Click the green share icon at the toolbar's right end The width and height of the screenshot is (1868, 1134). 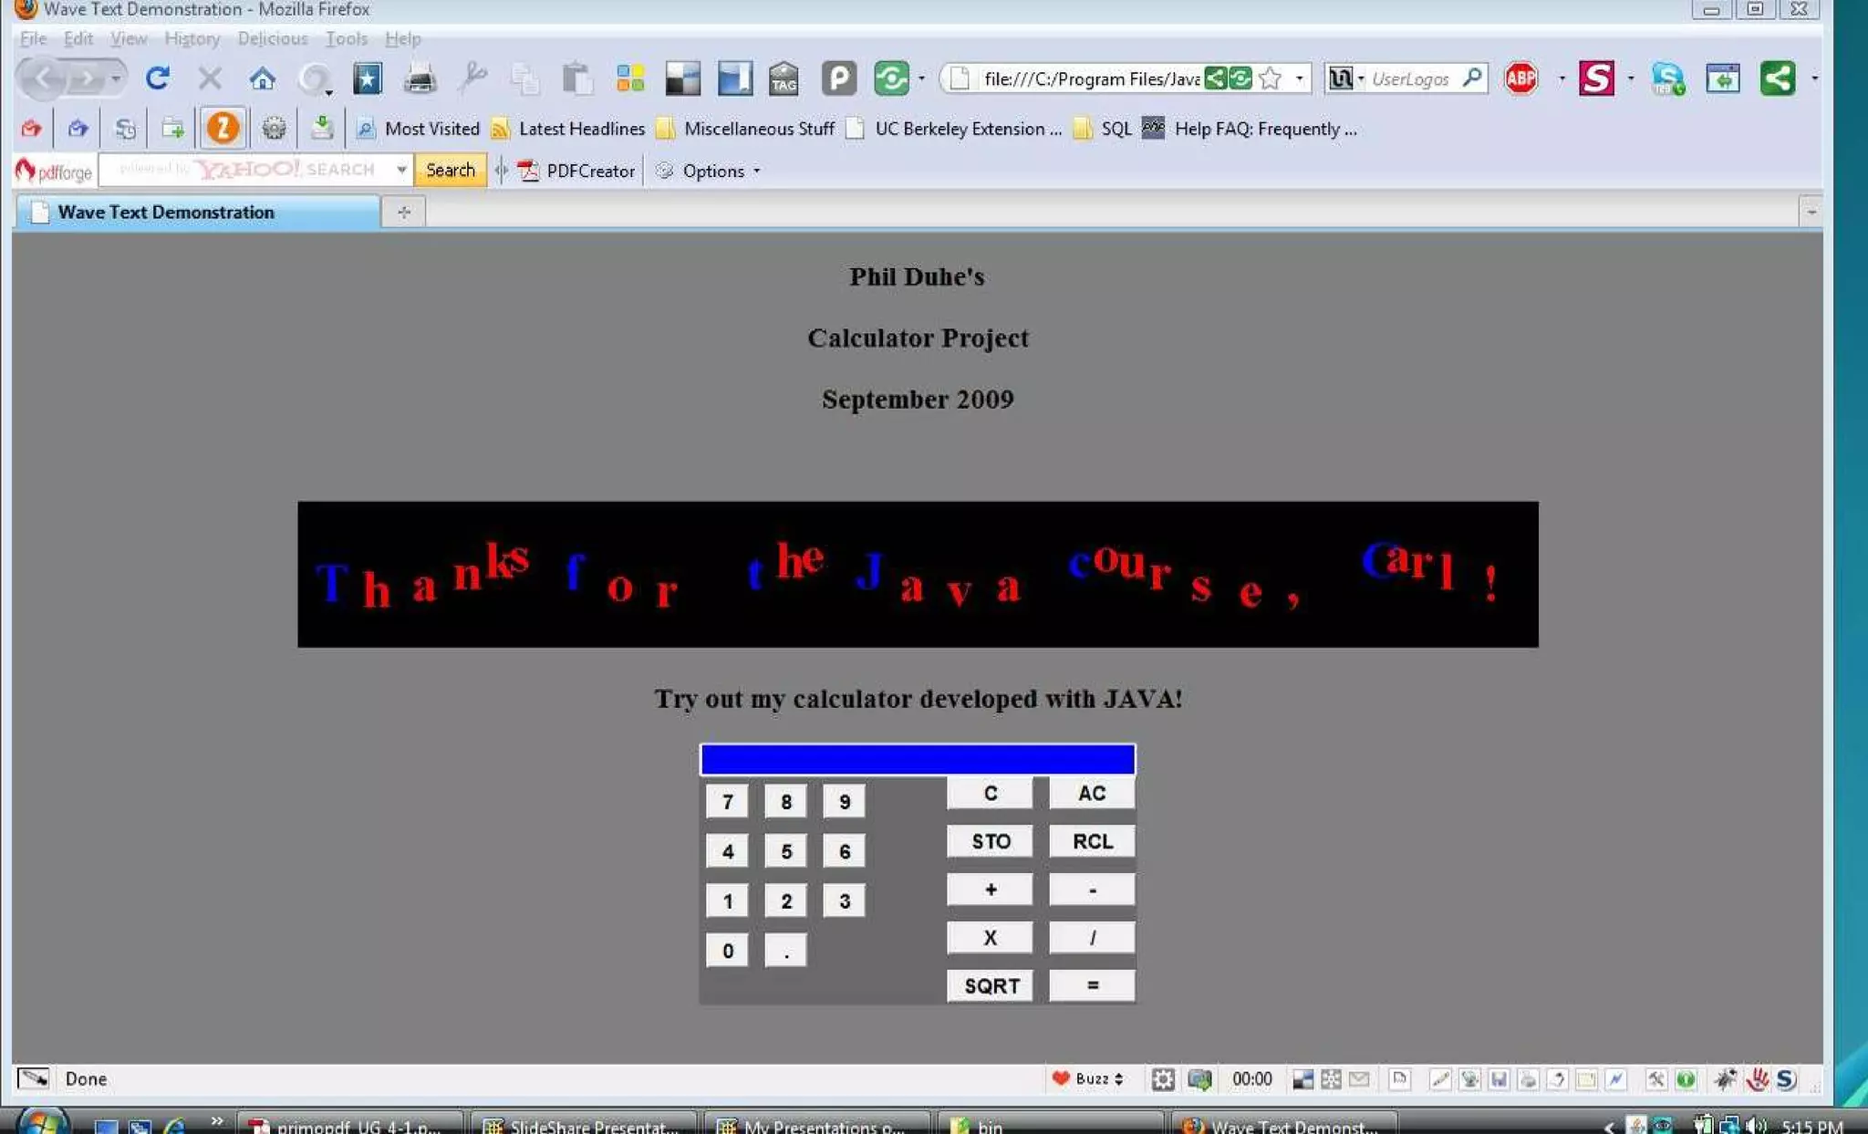[x=1778, y=78]
